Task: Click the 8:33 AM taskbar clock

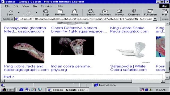Action: 161,90
